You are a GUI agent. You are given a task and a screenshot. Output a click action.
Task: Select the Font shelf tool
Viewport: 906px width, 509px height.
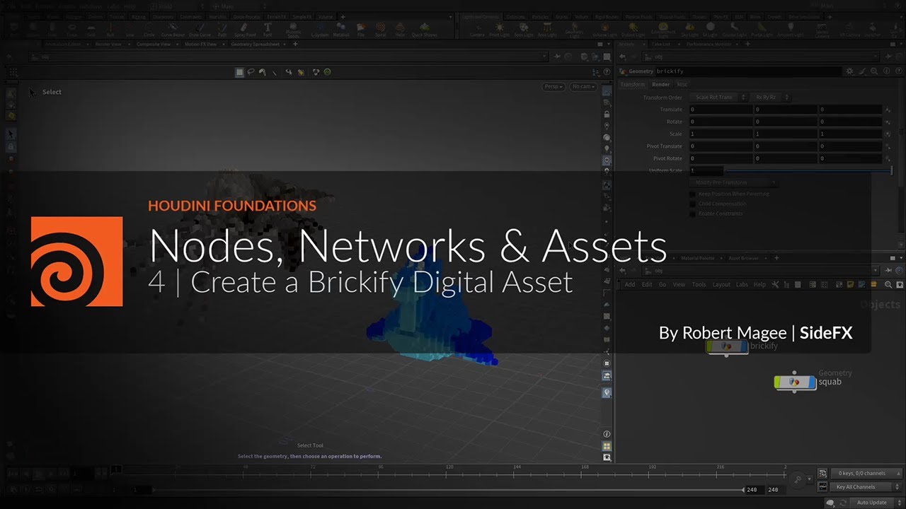[268, 29]
